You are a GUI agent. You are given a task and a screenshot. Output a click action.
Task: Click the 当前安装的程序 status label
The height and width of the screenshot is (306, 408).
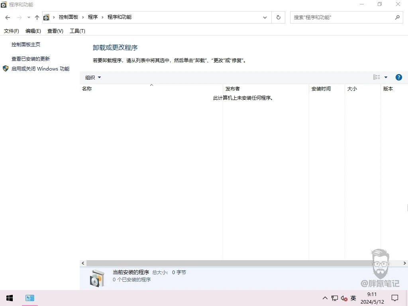(131, 272)
